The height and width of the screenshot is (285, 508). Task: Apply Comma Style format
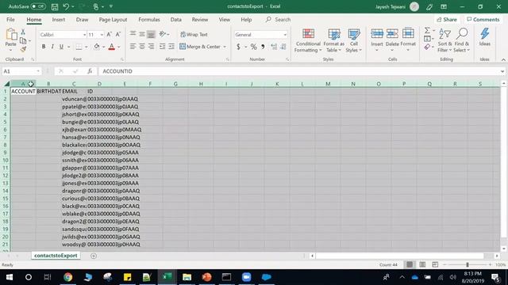tap(263, 47)
